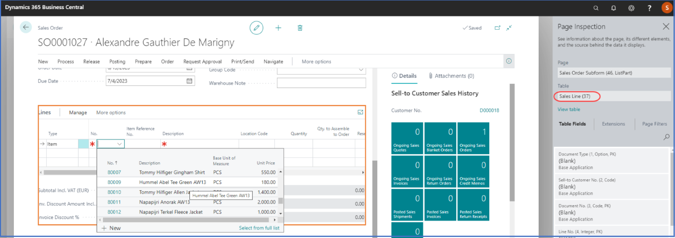Open the Type dropdown showing Item
The height and width of the screenshot is (238, 675).
62,144
